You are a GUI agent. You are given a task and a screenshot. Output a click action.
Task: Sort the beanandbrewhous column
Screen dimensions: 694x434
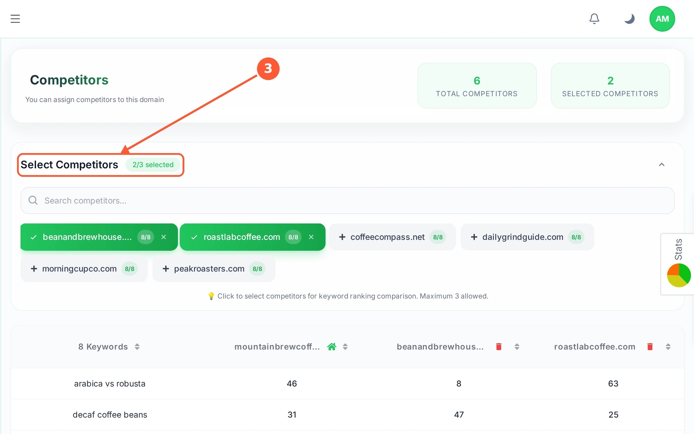(x=517, y=347)
